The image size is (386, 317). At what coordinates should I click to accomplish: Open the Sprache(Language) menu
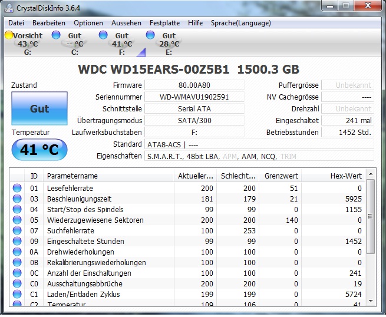pos(241,23)
